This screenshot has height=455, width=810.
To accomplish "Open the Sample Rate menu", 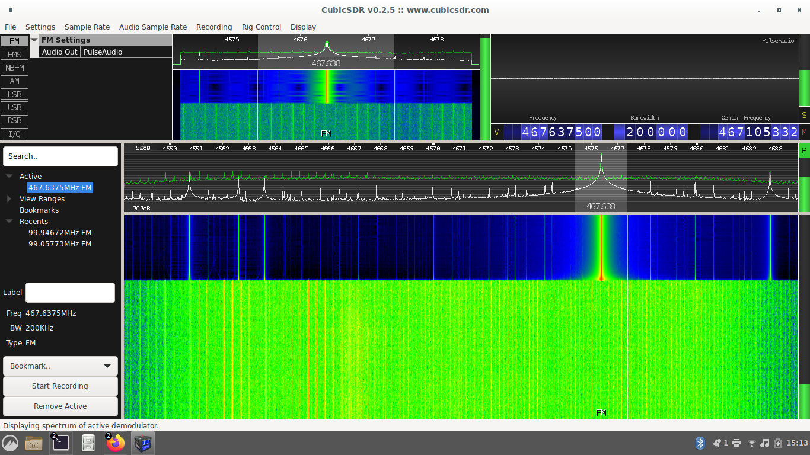I will click(x=87, y=27).
